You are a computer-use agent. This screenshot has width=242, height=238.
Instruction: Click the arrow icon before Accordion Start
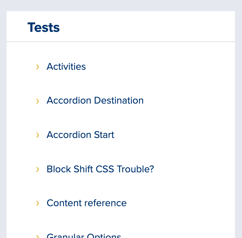point(38,135)
